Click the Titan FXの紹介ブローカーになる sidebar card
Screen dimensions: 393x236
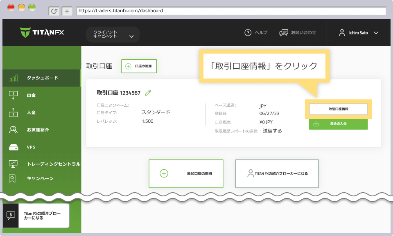coord(36,216)
